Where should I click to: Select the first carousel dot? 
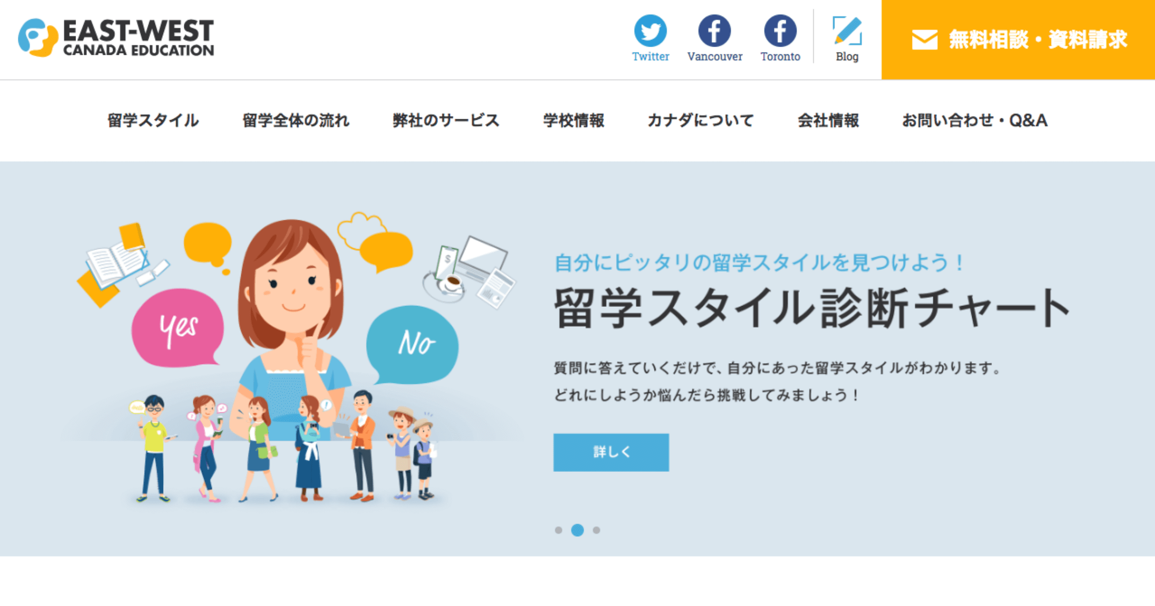click(558, 530)
